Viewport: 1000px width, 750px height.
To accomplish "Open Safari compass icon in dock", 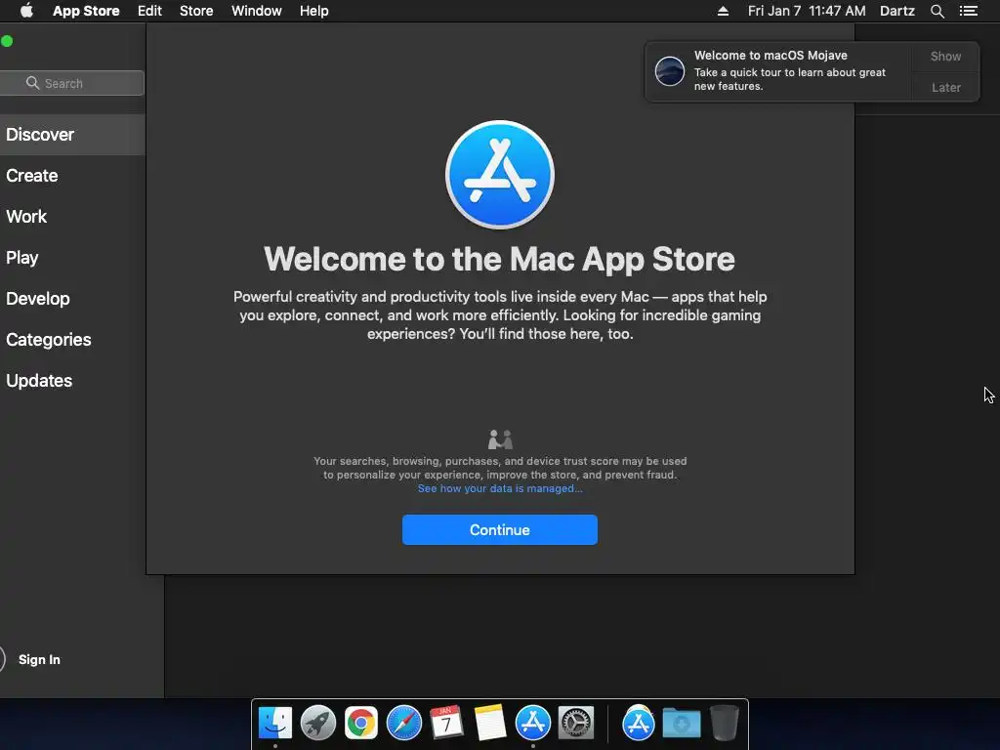I will click(403, 723).
